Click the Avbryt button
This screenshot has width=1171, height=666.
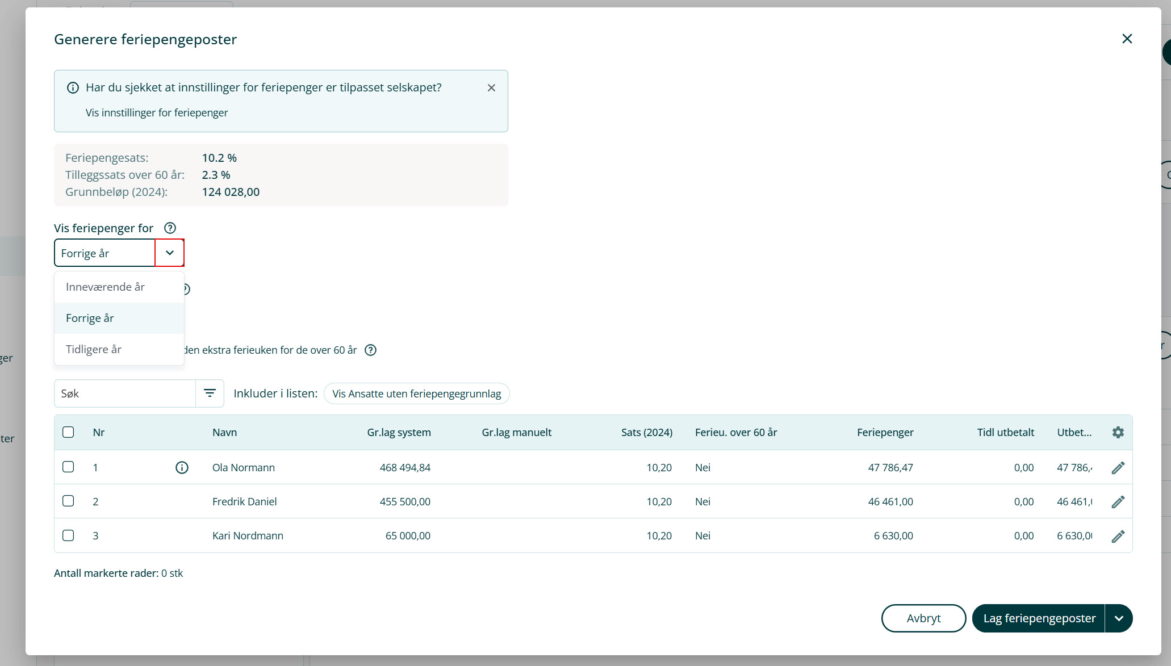click(923, 618)
